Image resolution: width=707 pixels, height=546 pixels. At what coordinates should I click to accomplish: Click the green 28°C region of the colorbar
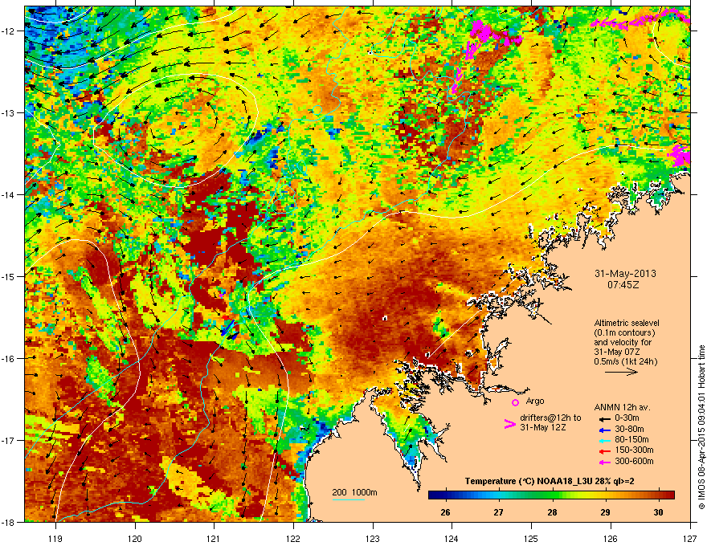click(x=552, y=495)
